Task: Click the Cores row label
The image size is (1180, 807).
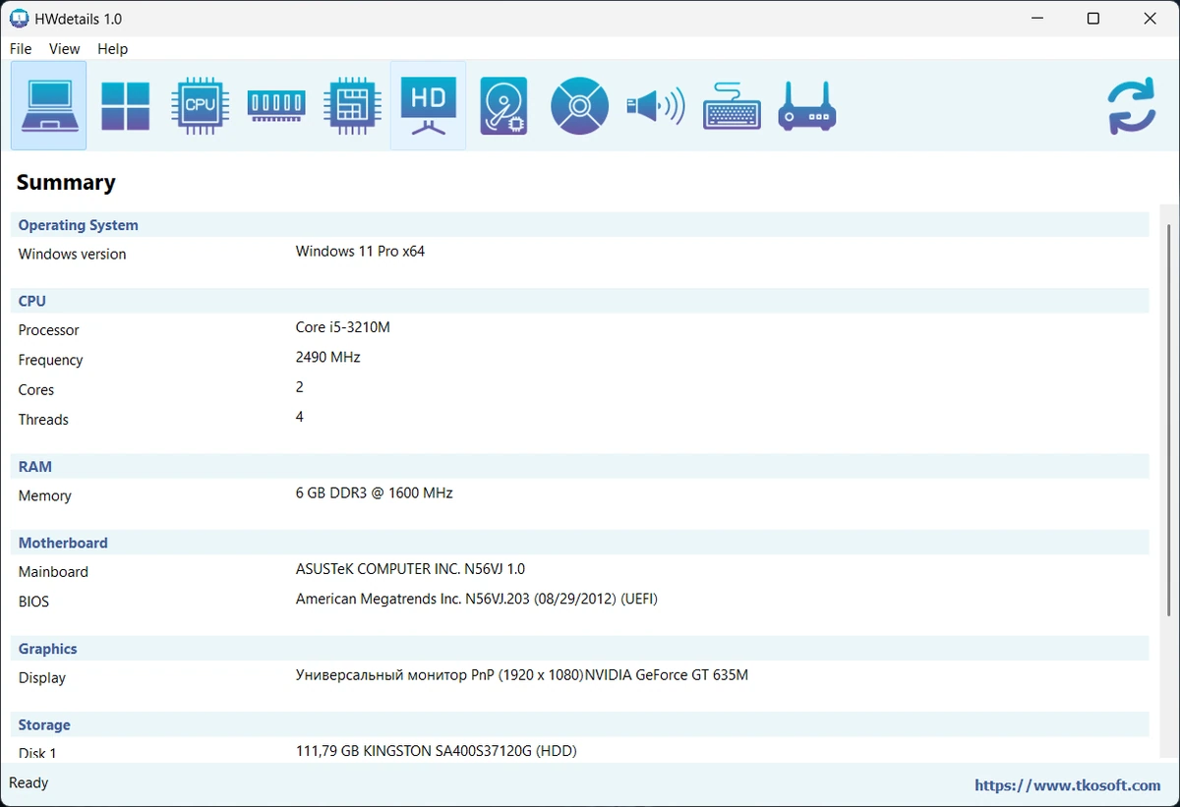Action: [36, 390]
